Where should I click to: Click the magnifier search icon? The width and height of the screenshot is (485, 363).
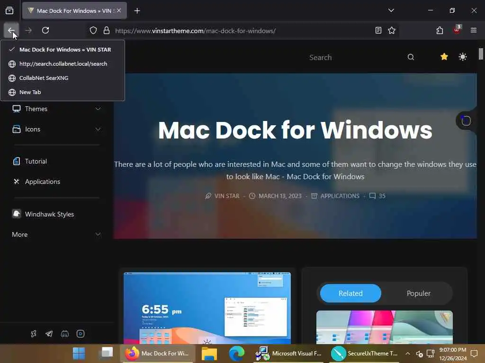(411, 57)
